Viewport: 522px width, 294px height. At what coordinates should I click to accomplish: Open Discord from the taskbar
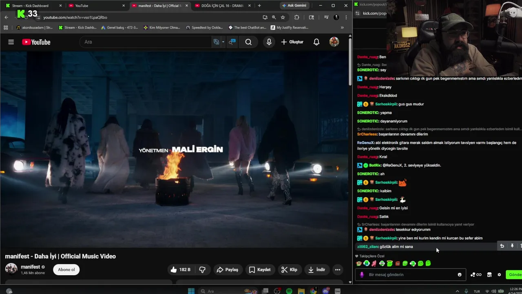coord(325,291)
